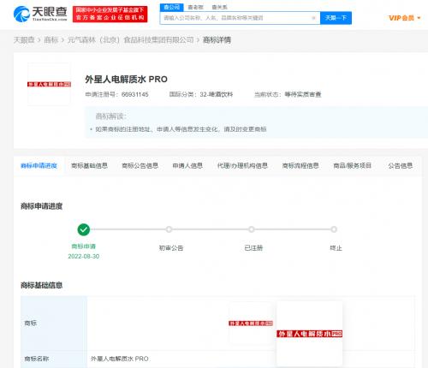
Task: Click the 商标解读 note text
Action: [x=181, y=129]
